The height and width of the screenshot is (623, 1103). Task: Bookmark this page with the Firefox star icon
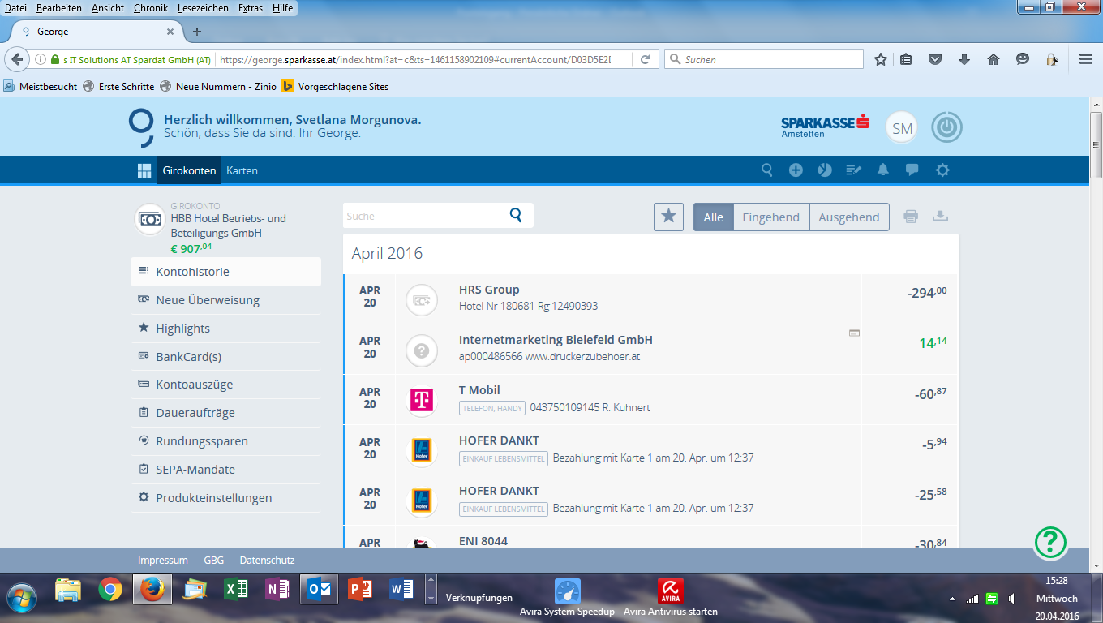tap(881, 59)
